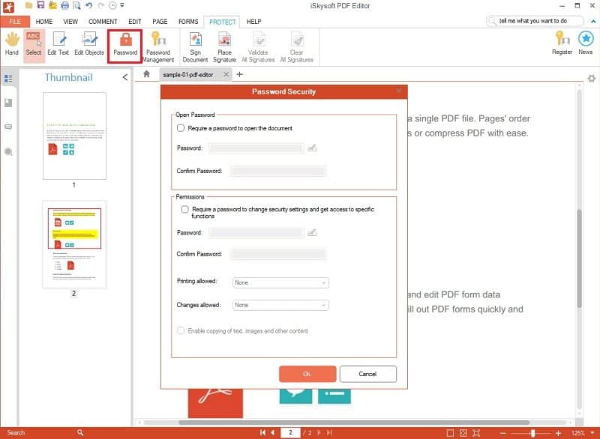This screenshot has width=600, height=439.
Task: Enable copying of text, images and other content
Action: 180,330
